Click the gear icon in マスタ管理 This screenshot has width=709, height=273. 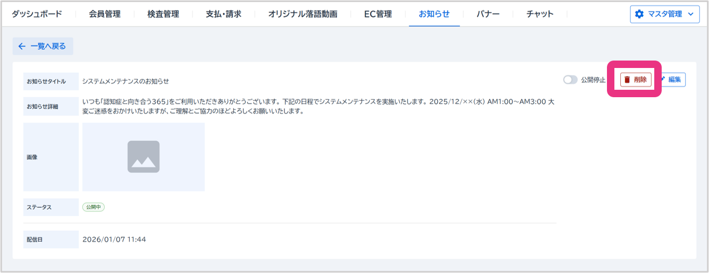click(x=639, y=14)
